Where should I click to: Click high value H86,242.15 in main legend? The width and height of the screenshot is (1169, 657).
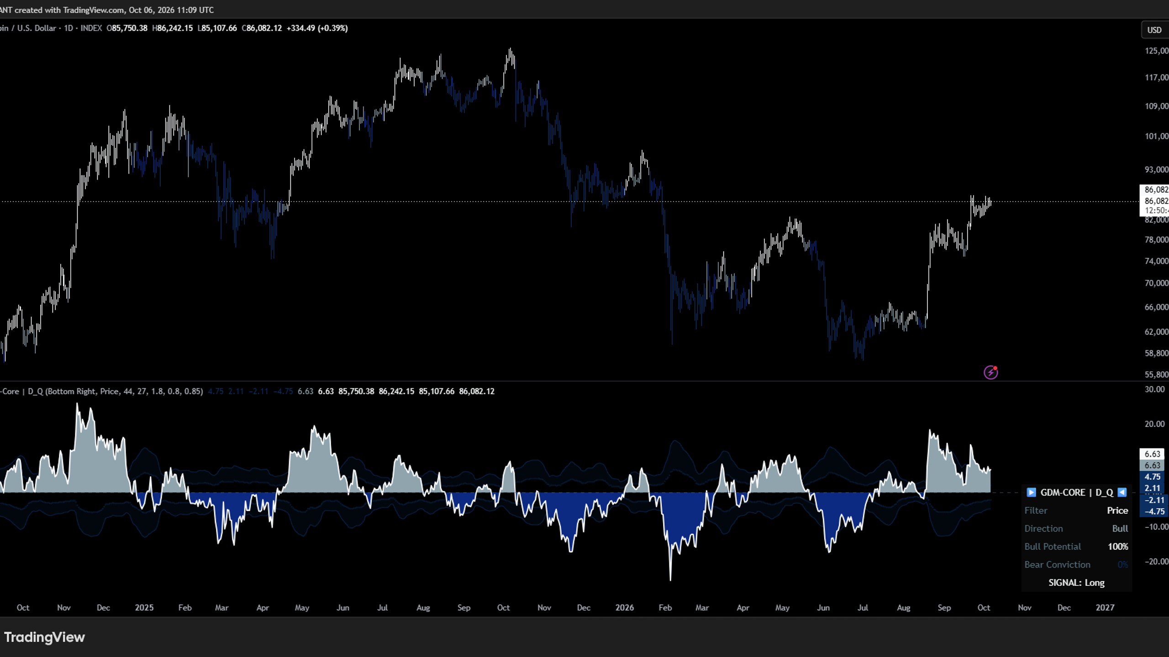click(172, 28)
